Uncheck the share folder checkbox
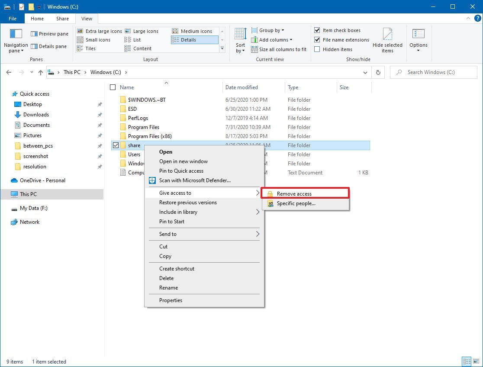 [116, 145]
